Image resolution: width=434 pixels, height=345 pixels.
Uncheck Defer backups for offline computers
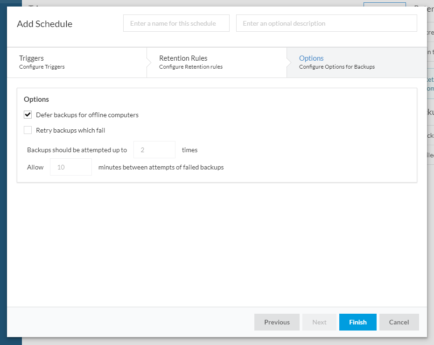tap(28, 115)
